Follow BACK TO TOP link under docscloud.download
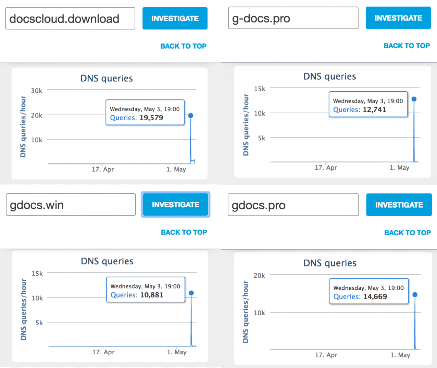The image size is (437, 368). tap(183, 46)
